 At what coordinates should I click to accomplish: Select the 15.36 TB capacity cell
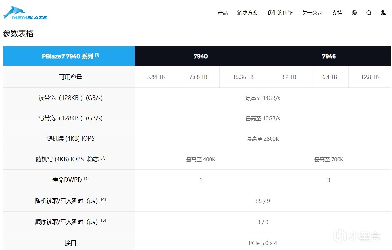tap(243, 77)
